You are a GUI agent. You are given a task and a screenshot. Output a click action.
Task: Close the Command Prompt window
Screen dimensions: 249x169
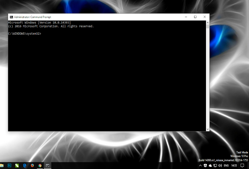204,17
